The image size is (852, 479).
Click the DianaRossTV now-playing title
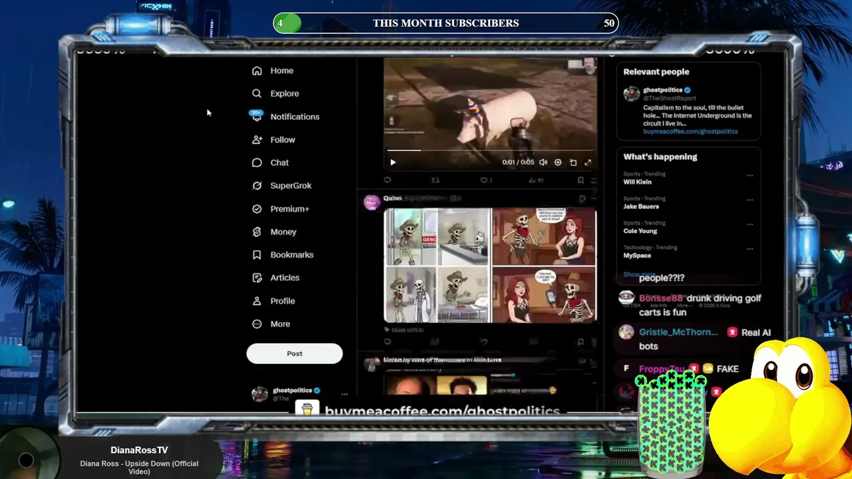(139, 450)
